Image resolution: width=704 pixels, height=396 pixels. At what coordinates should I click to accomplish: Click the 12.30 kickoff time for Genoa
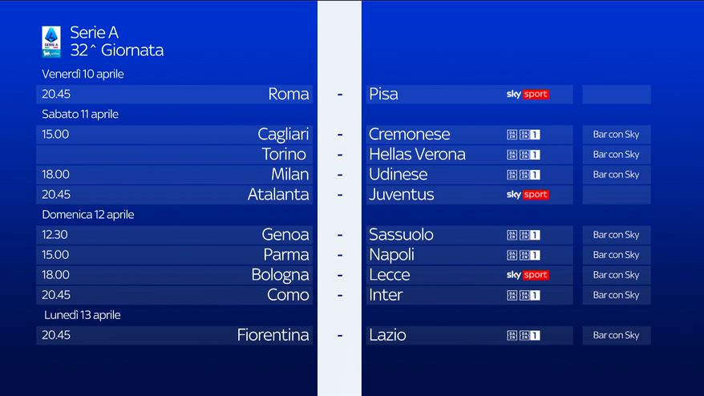coord(55,235)
